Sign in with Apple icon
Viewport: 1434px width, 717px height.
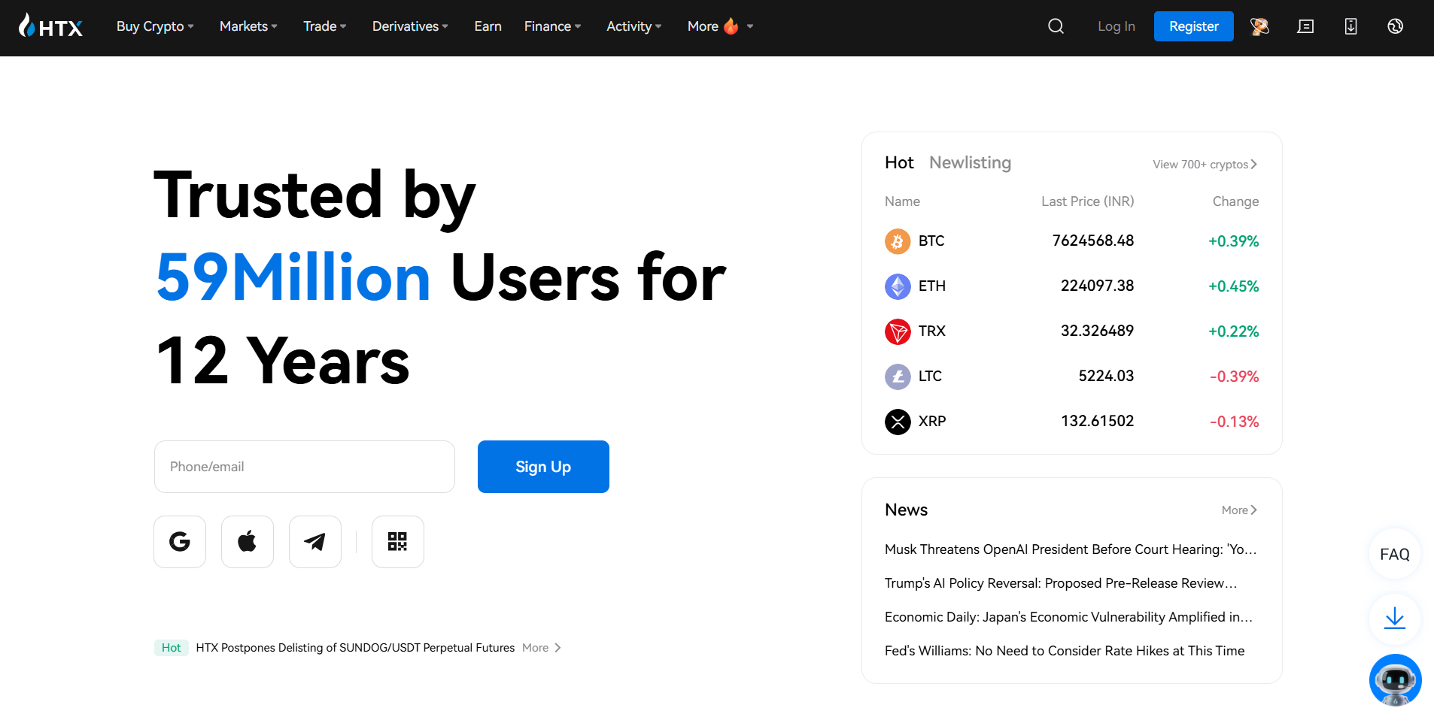[x=248, y=542]
